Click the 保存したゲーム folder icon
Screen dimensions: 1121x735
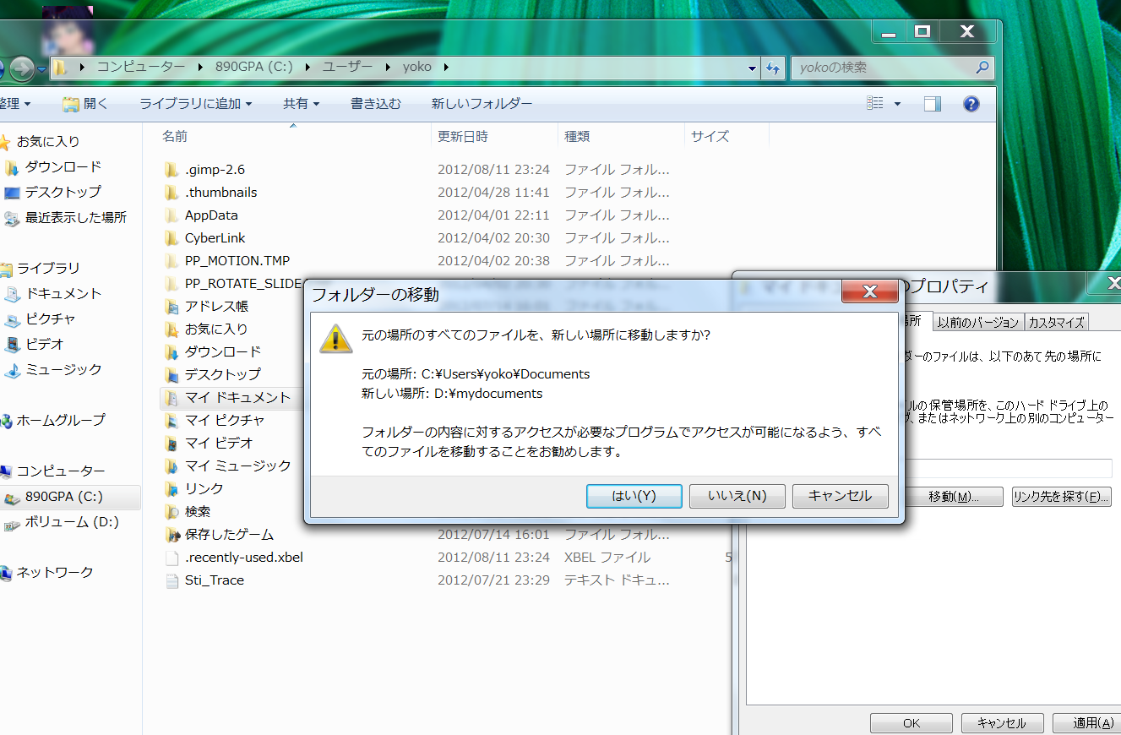(x=171, y=535)
